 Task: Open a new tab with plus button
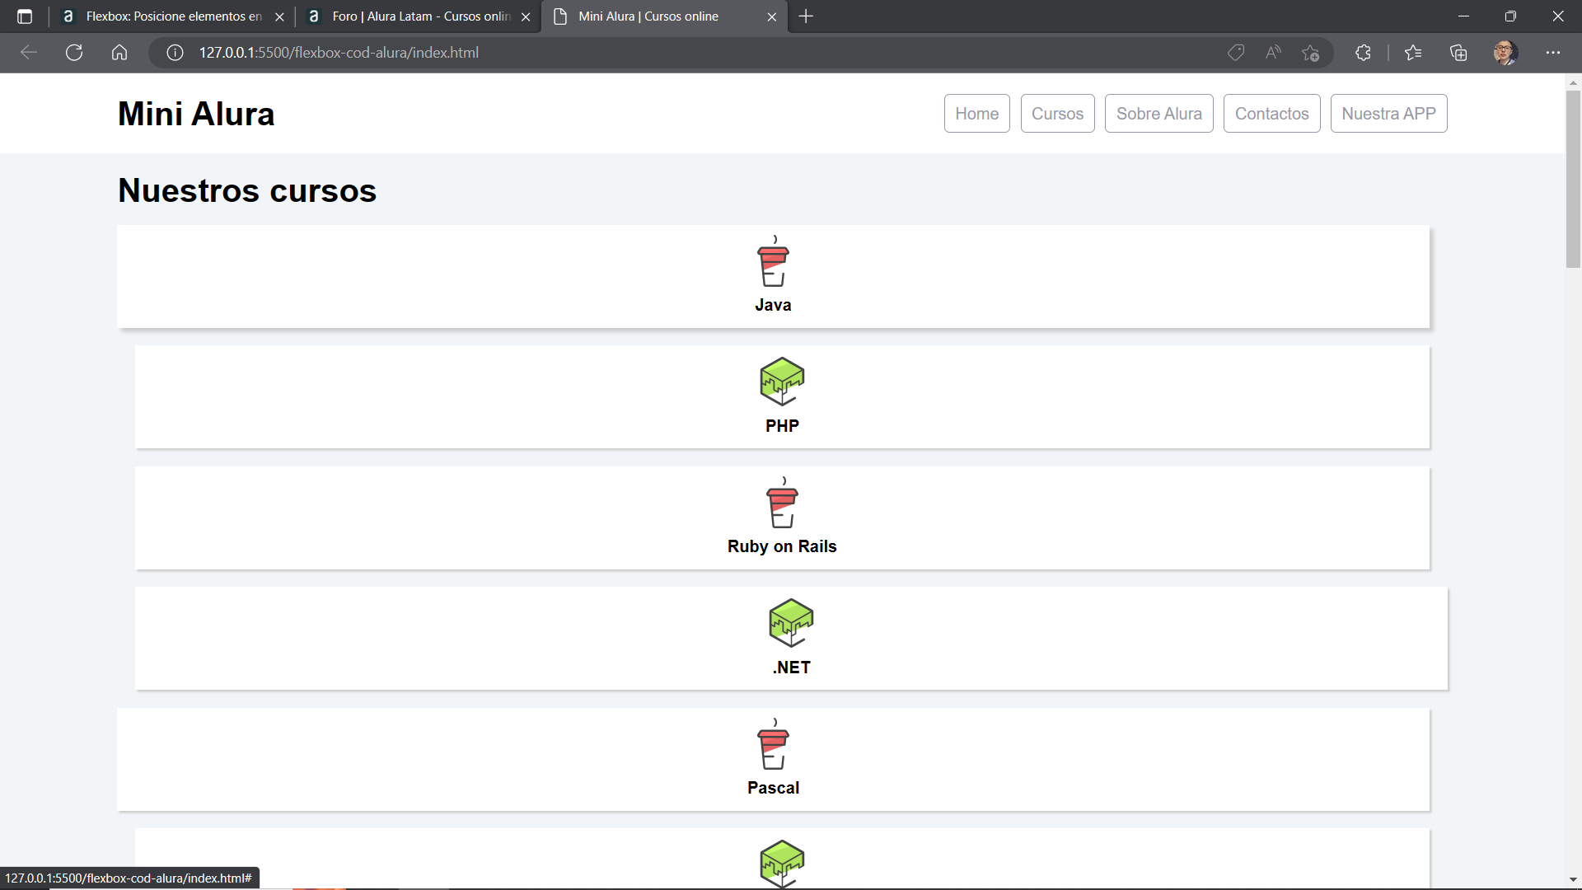pos(806,16)
